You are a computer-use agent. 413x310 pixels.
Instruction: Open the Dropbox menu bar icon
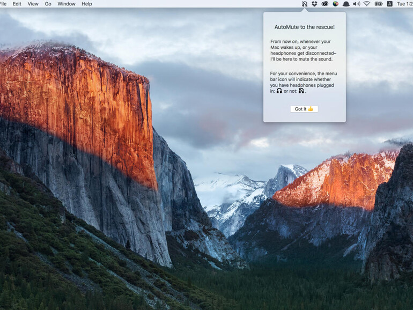pos(314,4)
